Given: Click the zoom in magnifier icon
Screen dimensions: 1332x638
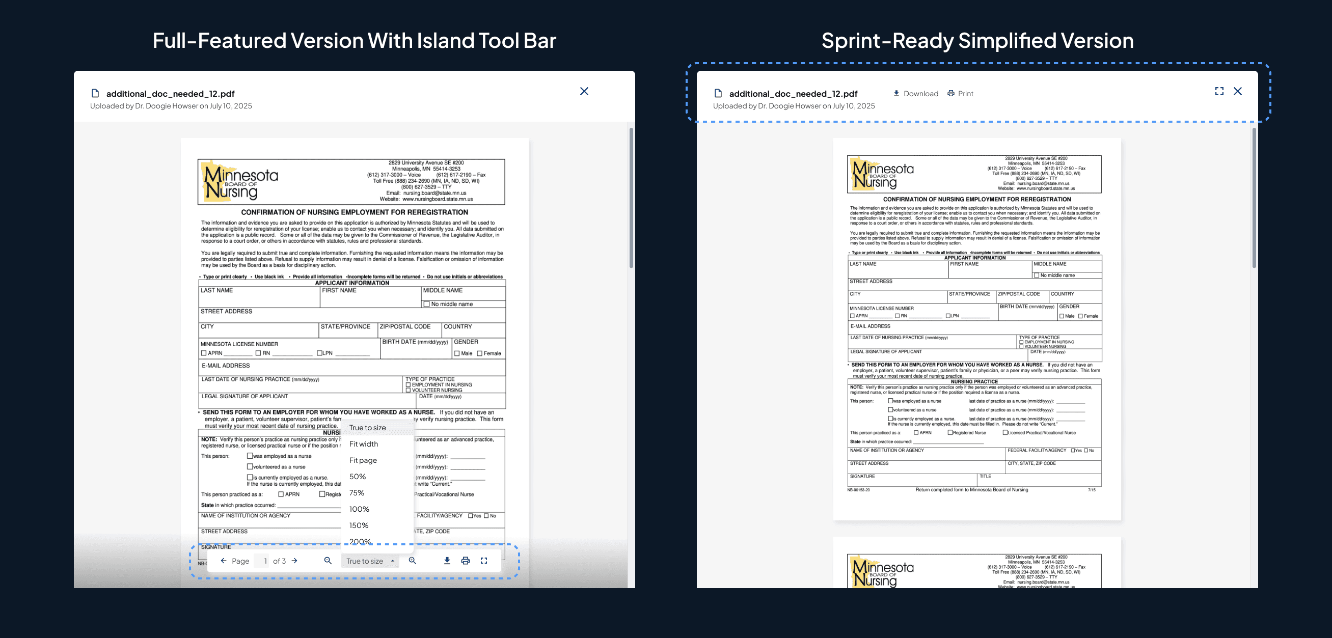Looking at the screenshot, I should tap(413, 561).
